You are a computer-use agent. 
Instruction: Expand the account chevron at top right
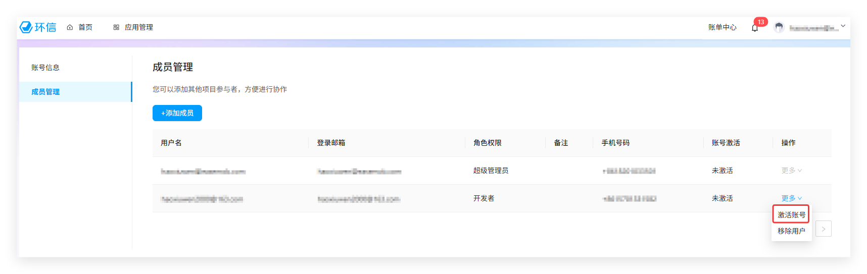pyautogui.click(x=843, y=26)
